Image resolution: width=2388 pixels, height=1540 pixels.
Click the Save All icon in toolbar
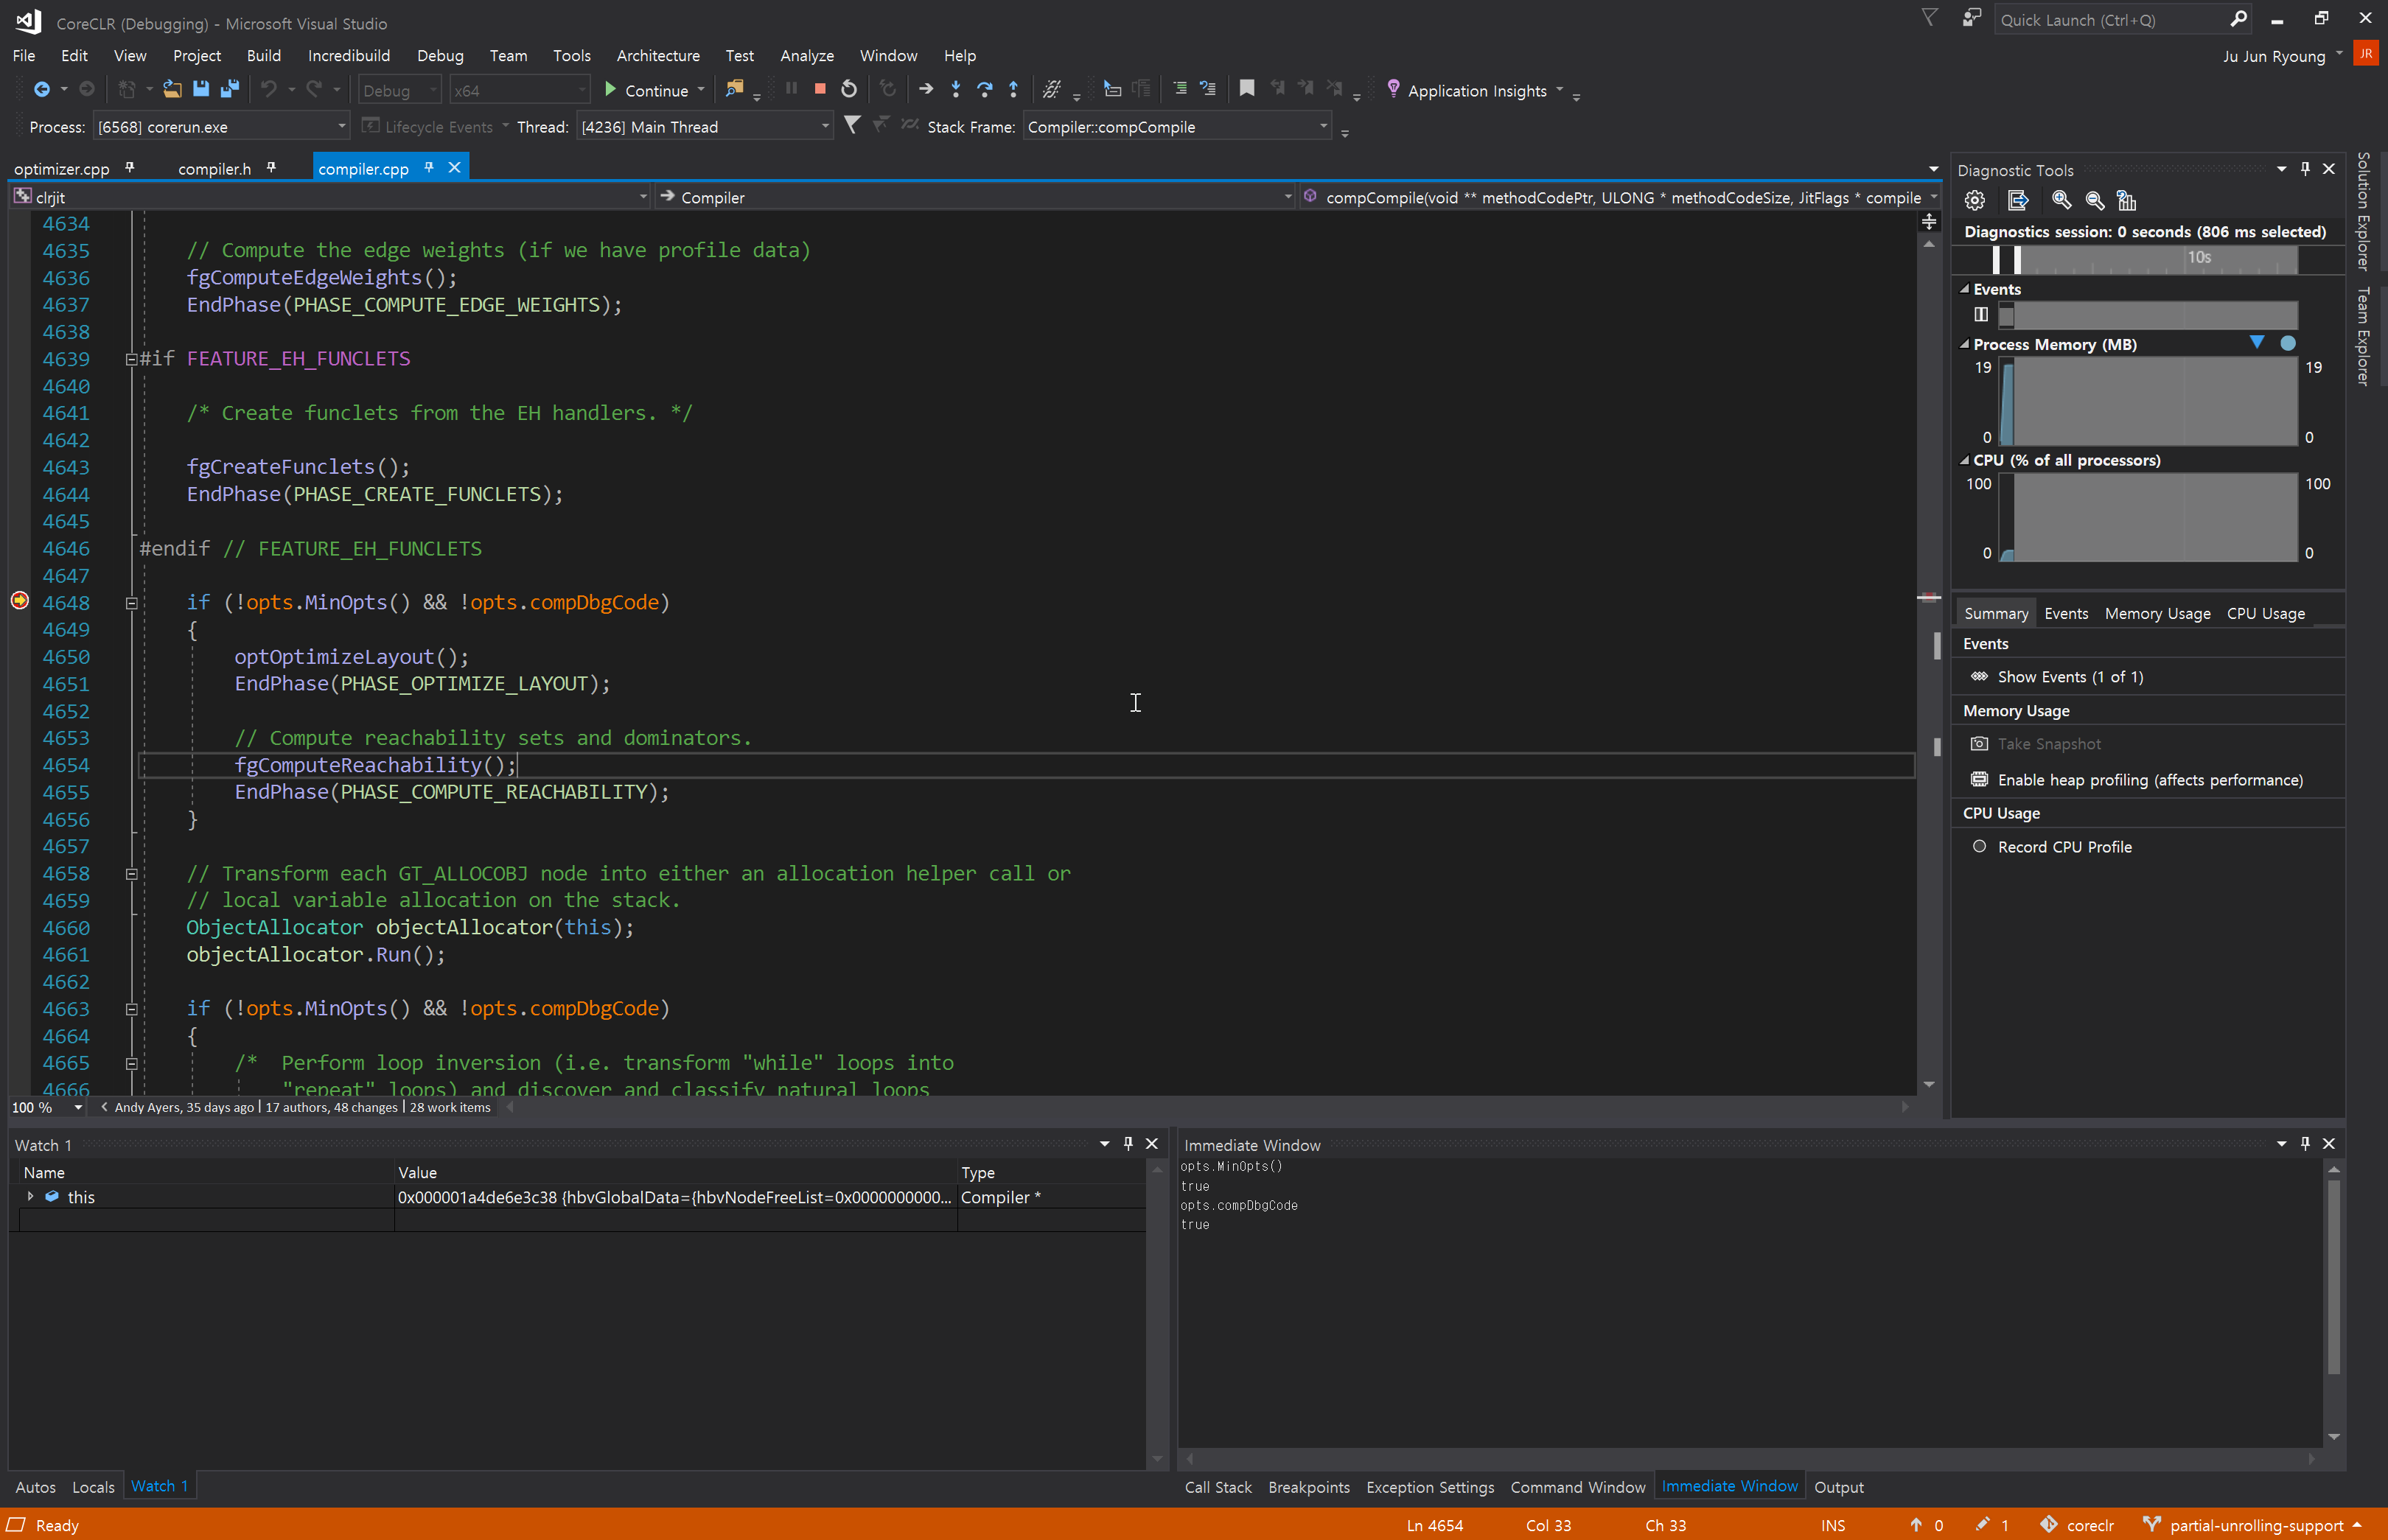pos(230,90)
